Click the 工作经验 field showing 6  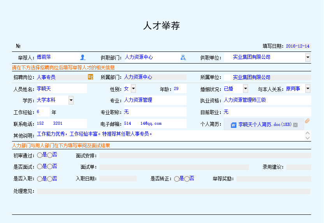(x=43, y=112)
